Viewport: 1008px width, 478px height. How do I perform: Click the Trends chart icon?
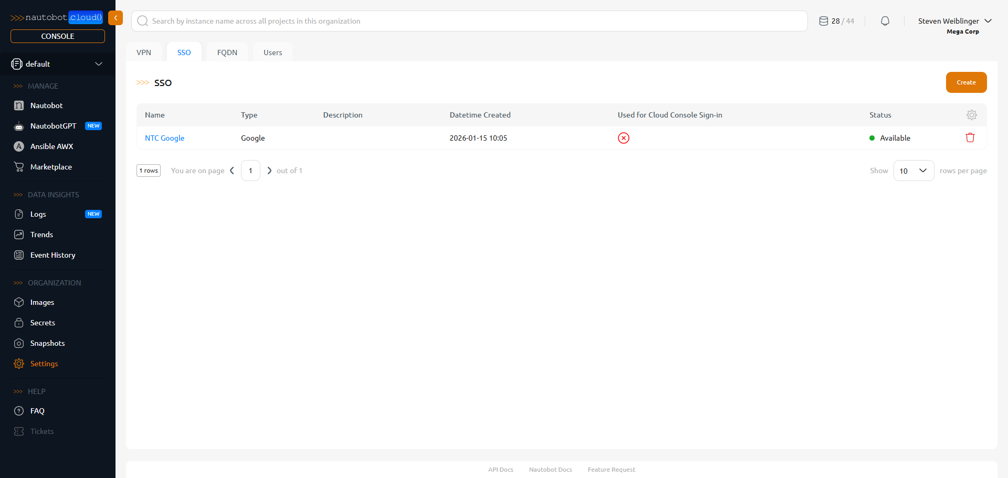coord(19,235)
